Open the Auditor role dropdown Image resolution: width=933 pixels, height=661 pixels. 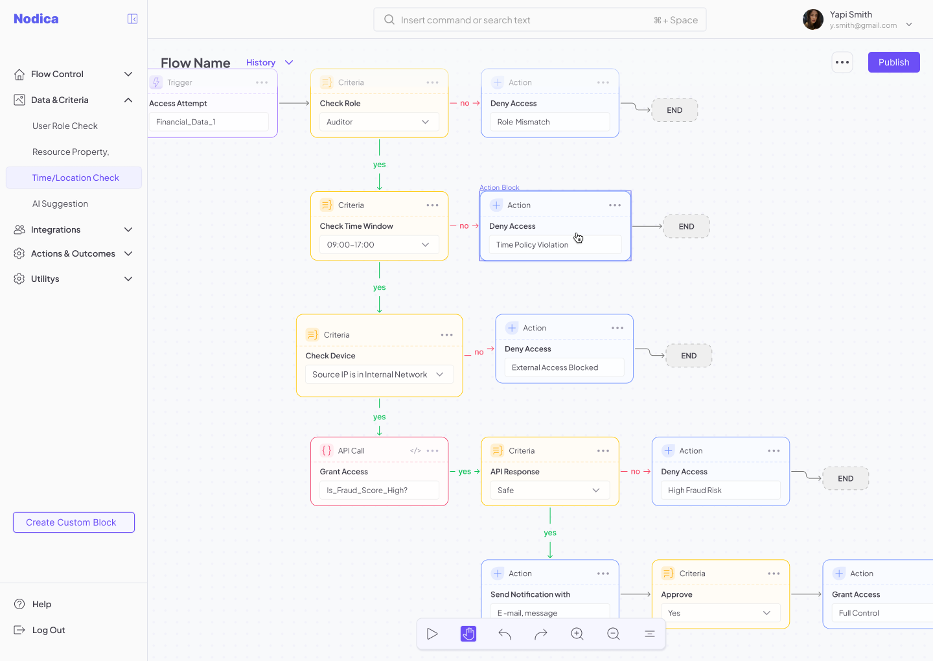[x=379, y=122]
